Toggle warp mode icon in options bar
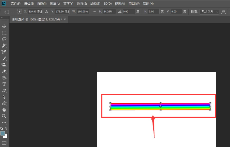230x147 pixels. tap(224, 12)
